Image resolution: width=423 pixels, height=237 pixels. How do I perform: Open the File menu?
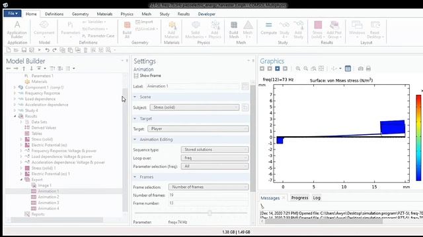[13, 13]
